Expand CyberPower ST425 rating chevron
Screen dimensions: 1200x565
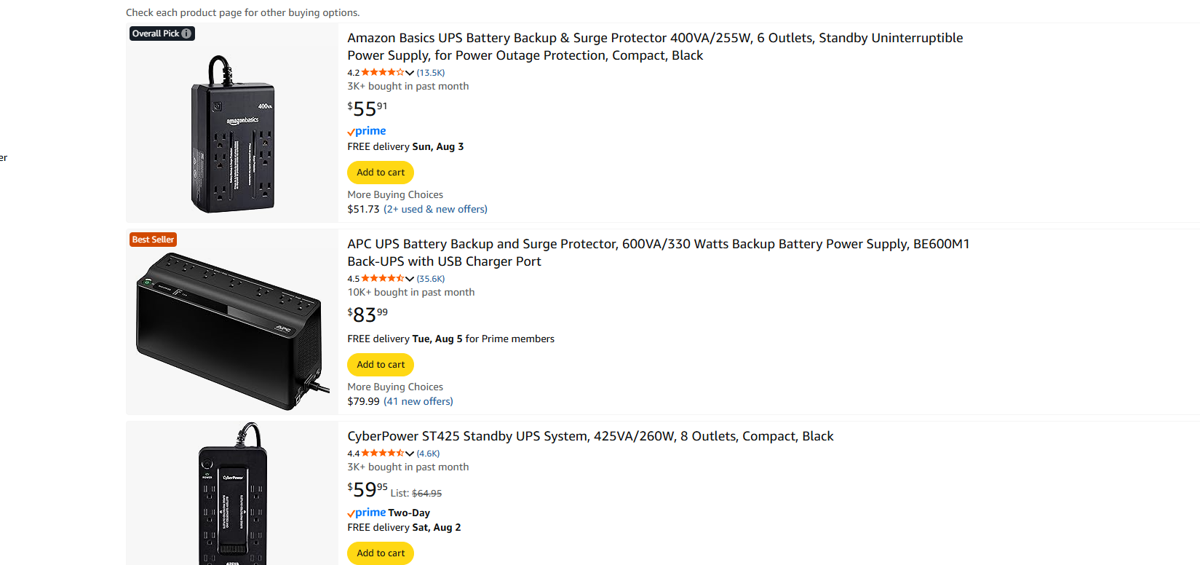click(410, 454)
